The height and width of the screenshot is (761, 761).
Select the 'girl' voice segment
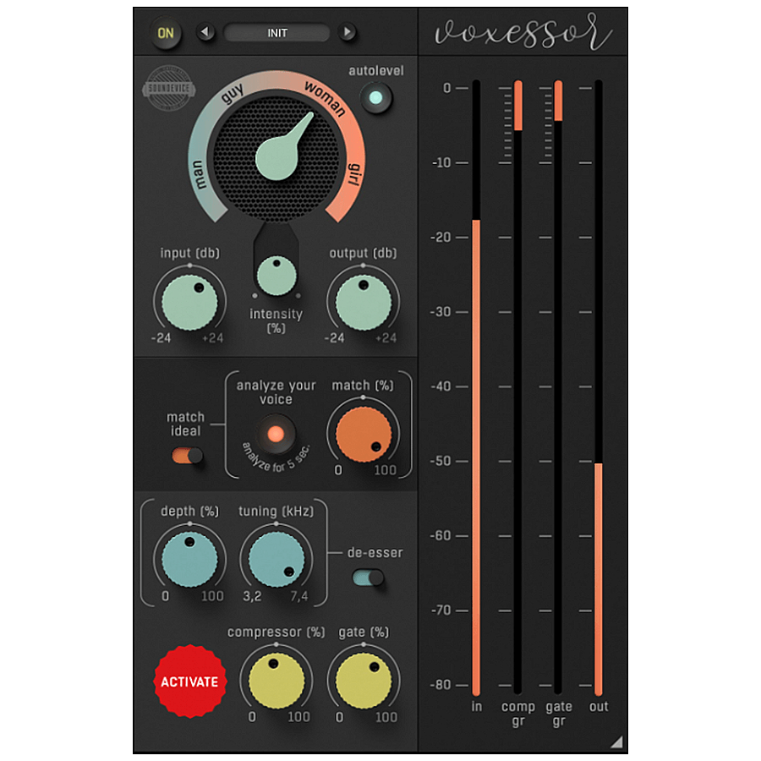pyautogui.click(x=355, y=175)
